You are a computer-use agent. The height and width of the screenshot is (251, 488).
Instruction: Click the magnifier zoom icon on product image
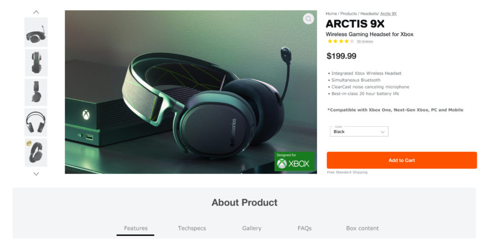[x=308, y=19]
